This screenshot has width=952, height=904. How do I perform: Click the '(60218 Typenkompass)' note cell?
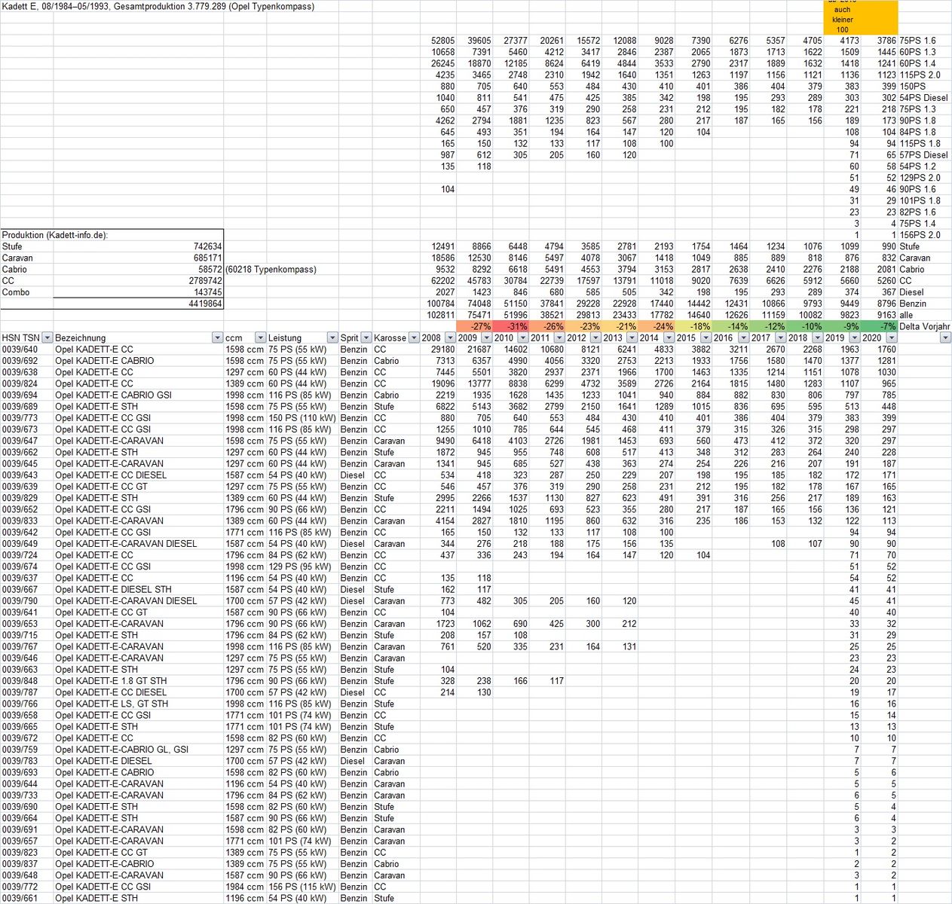point(271,270)
